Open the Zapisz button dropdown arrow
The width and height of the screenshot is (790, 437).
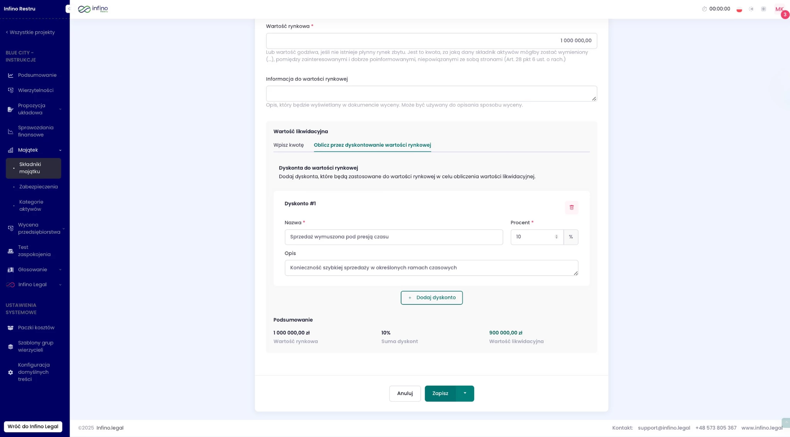click(x=465, y=393)
